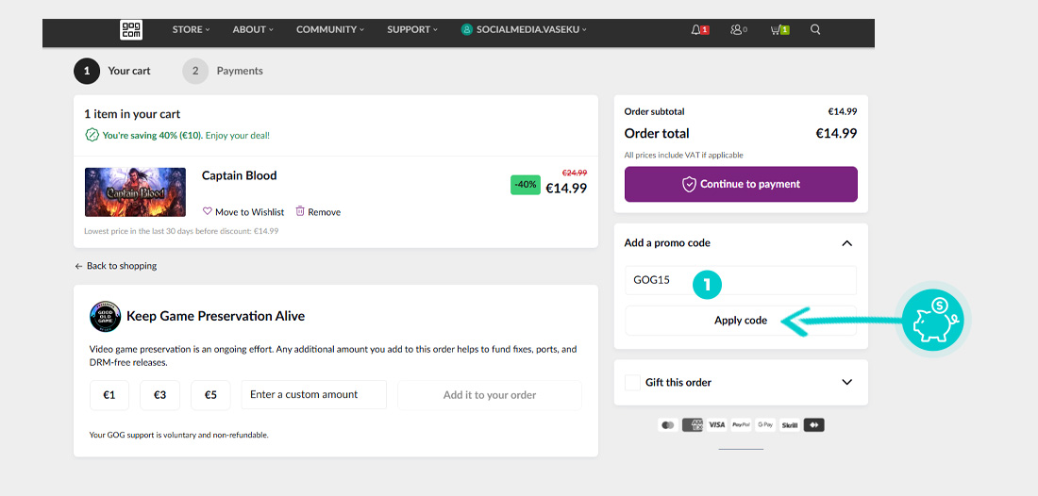This screenshot has height=496, width=1038.
Task: Click the search magnifier icon
Action: pos(815,30)
